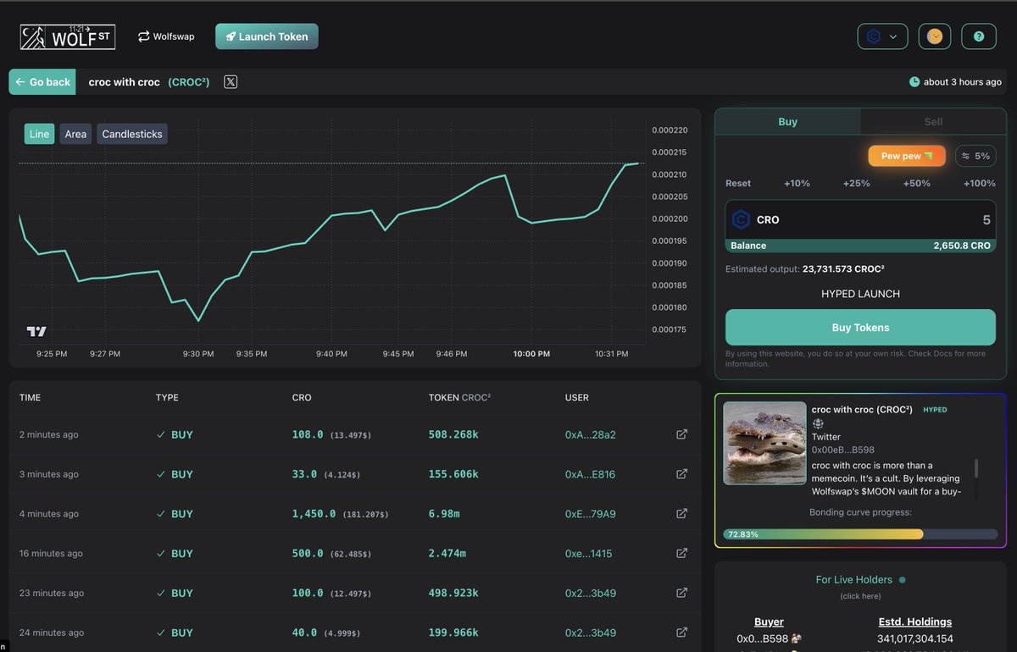Open explorer link for 500.0 CRO trade

(681, 553)
